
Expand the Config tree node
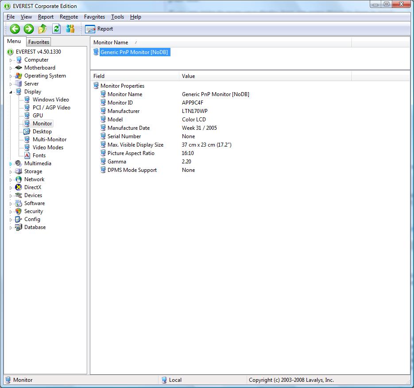coord(11,220)
